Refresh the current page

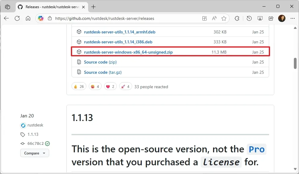coord(17,18)
